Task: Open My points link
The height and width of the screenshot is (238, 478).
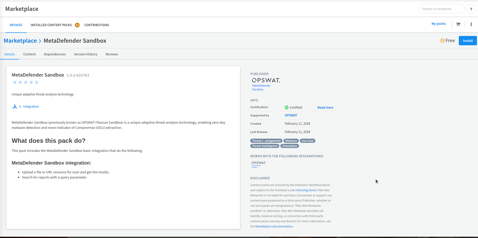Action: pos(439,24)
